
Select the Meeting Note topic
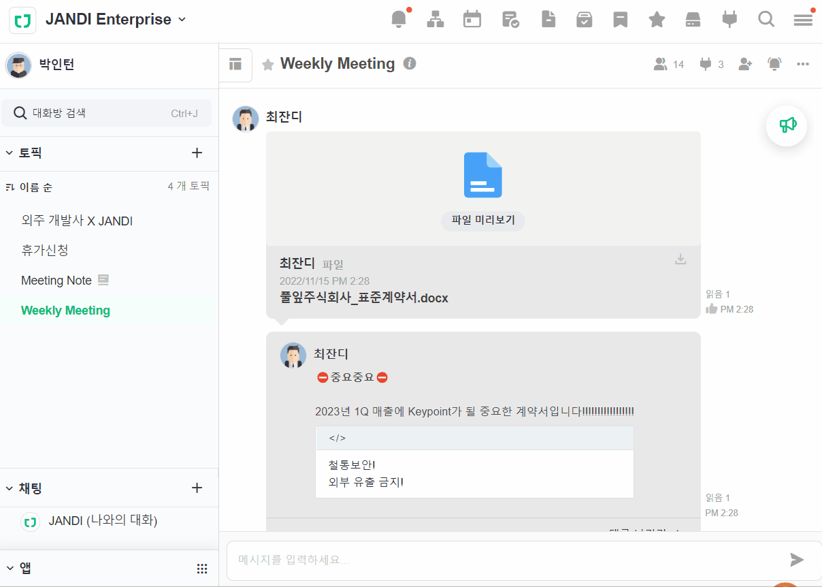[x=56, y=281]
